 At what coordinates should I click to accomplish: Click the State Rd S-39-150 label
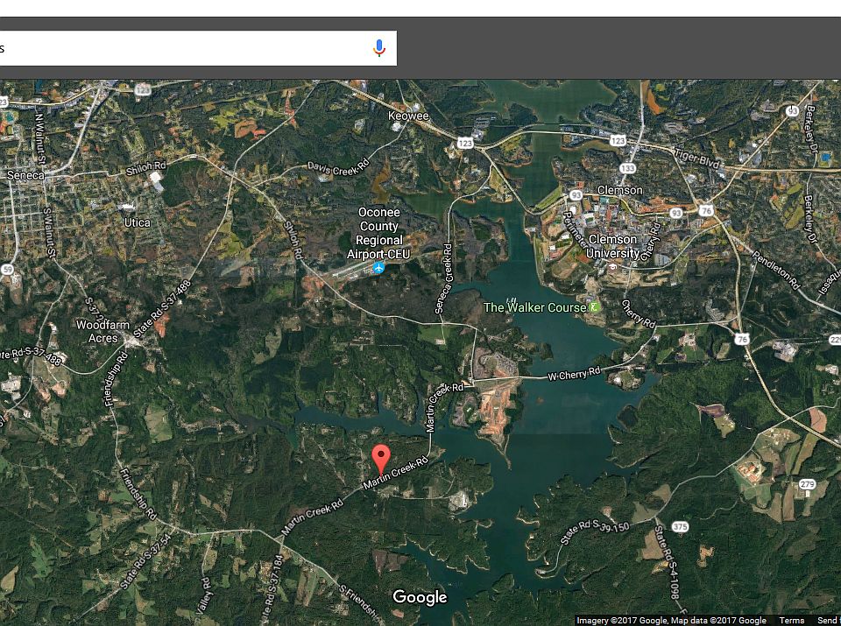(594, 532)
